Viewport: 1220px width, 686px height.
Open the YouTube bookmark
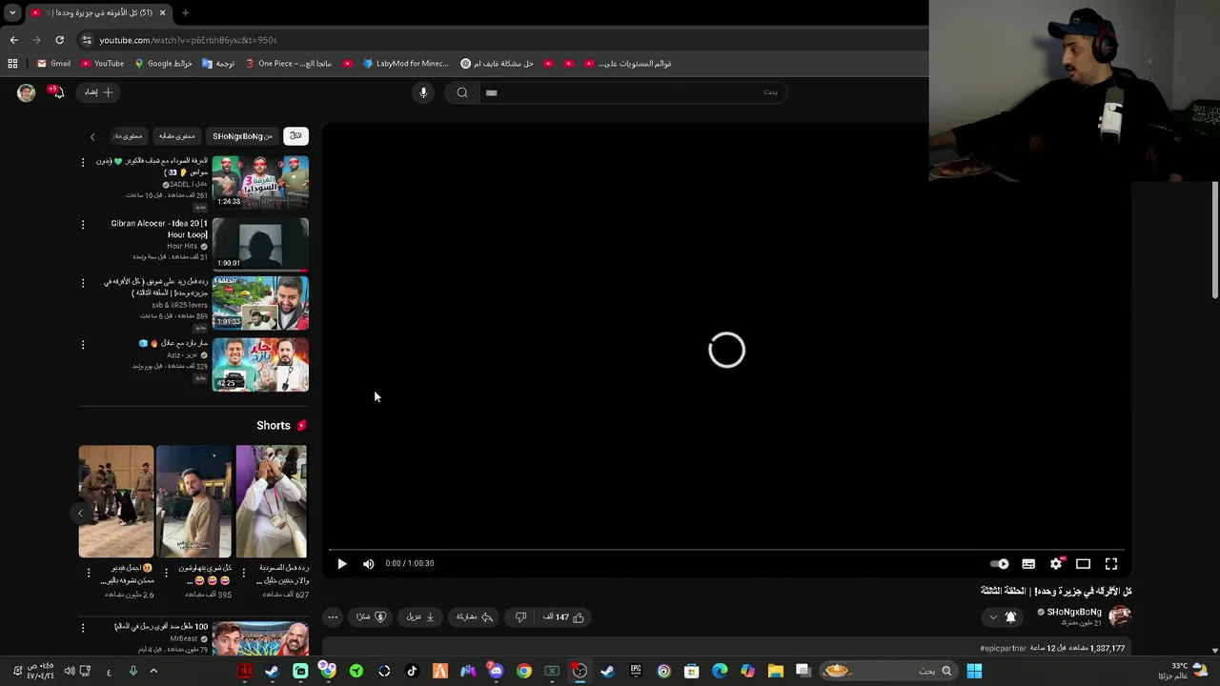102,64
